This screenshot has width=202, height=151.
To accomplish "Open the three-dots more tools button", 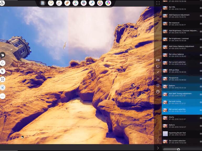I will [2, 96].
